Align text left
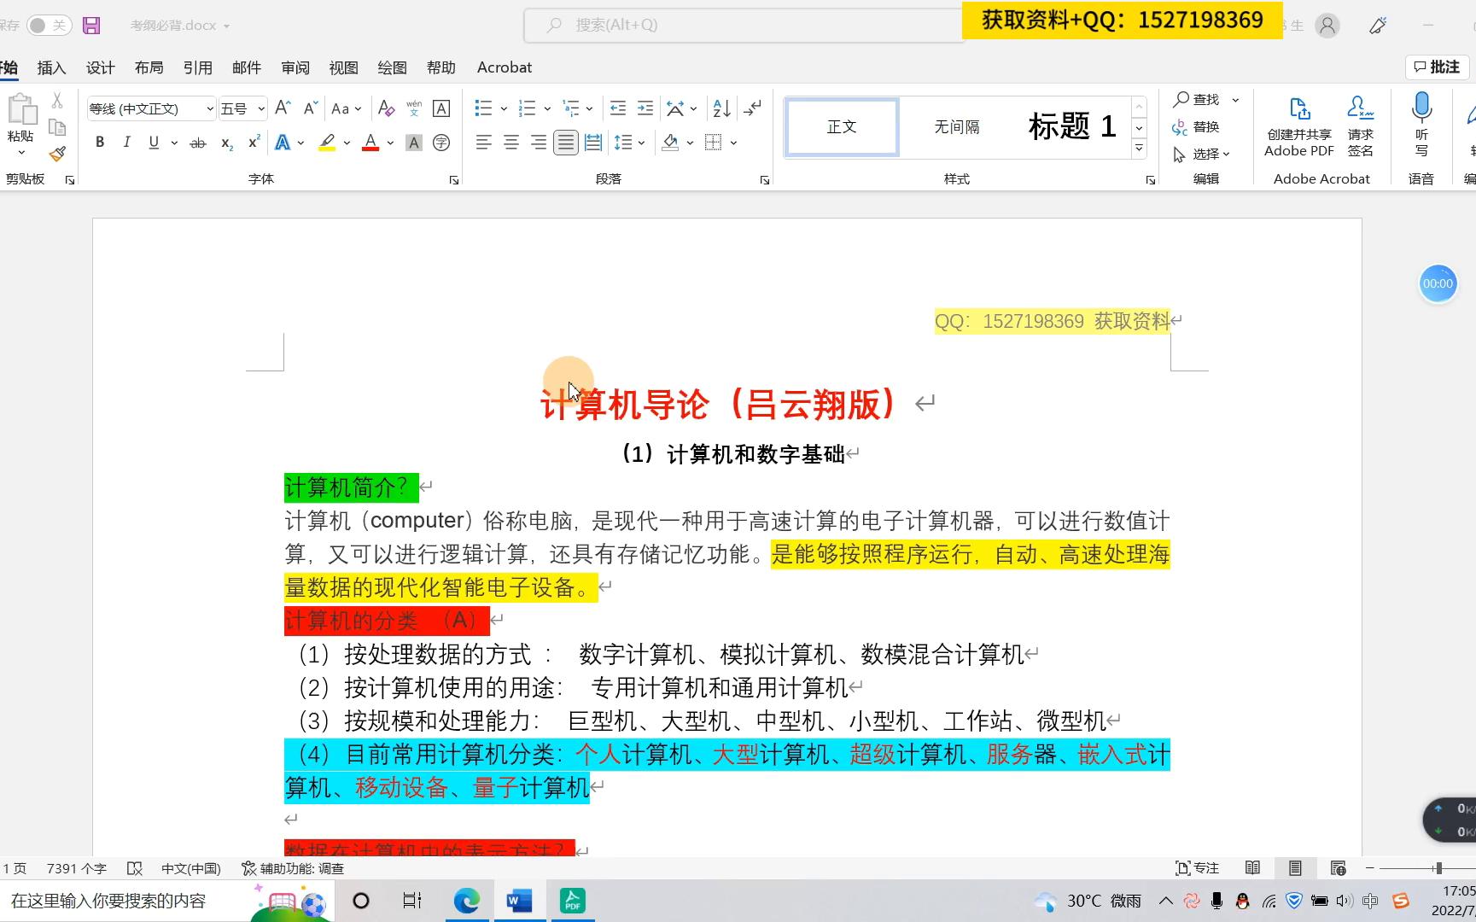 (x=484, y=143)
